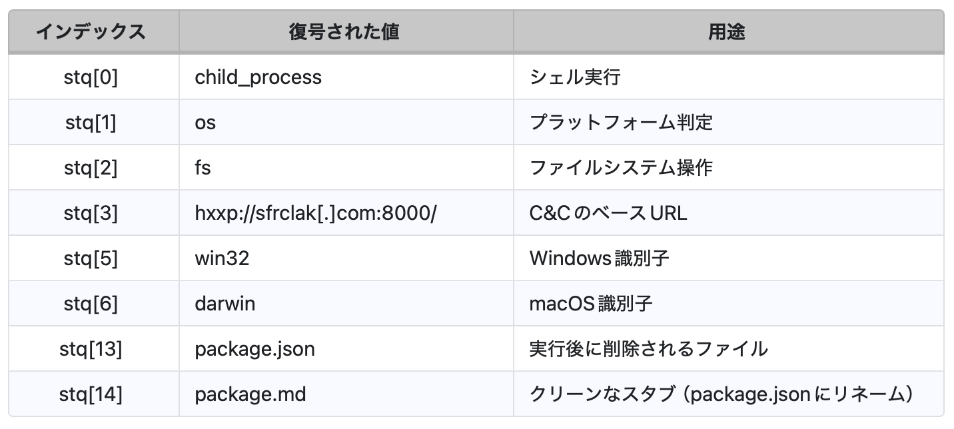Click the stq[1] index cell

(91, 123)
